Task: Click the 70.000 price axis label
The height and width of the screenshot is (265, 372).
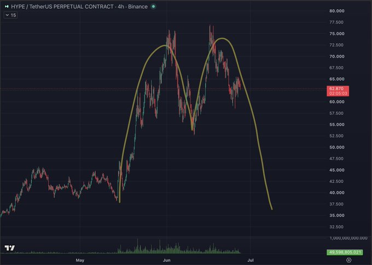Action: (x=336, y=56)
